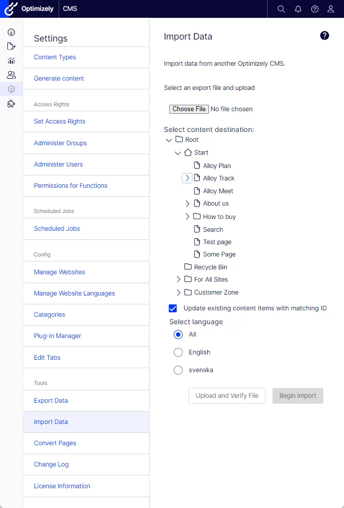Open the search icon in top bar
This screenshot has width=344, height=508.
coord(281,9)
